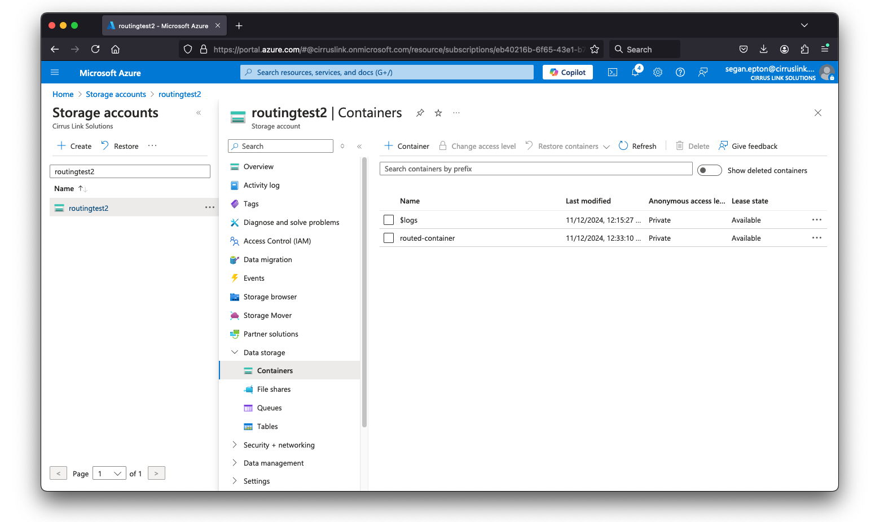Click the Search containers by prefix field
Screen dimensions: 884x522
tap(536, 169)
